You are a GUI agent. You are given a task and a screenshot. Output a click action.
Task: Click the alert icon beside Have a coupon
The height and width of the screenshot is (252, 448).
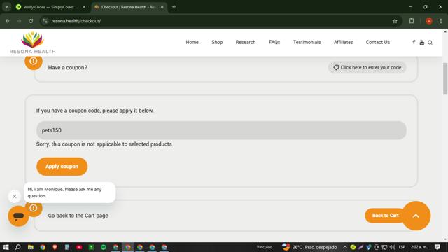click(34, 61)
